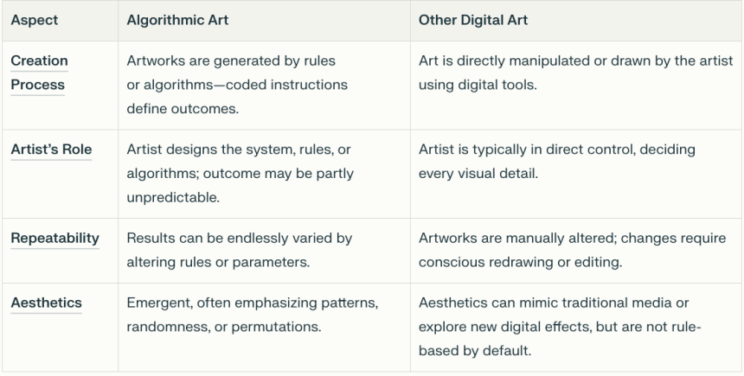Image resolution: width=744 pixels, height=376 pixels.
Task: Open the underlined Repeatability term
Action: tap(55, 239)
